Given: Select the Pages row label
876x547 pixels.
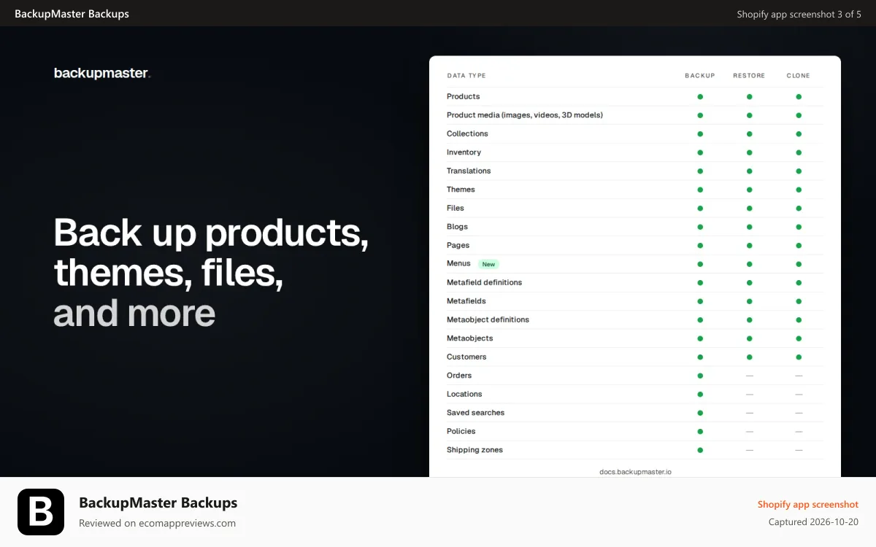Looking at the screenshot, I should click(458, 245).
